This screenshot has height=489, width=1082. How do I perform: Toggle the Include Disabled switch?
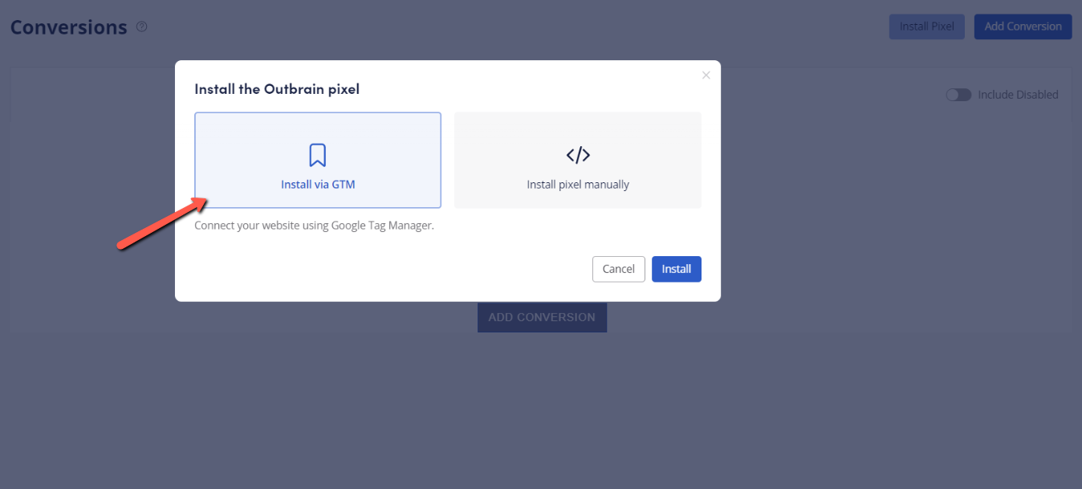[x=958, y=95]
